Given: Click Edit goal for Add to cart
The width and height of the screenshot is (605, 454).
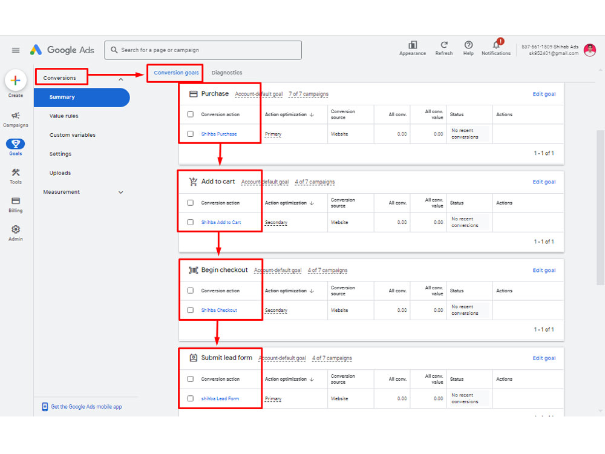Looking at the screenshot, I should click(544, 182).
